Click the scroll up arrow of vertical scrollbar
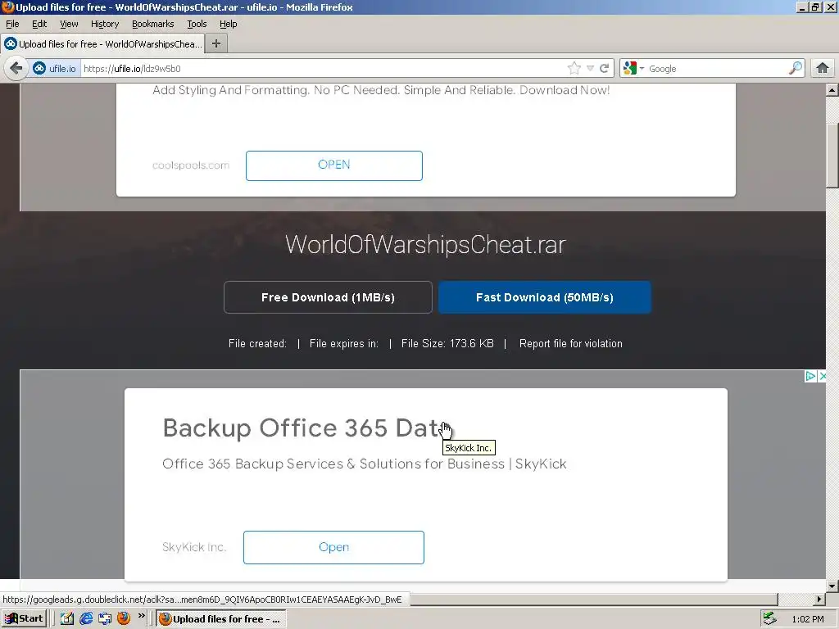Image resolution: width=839 pixels, height=629 pixels. [832, 90]
